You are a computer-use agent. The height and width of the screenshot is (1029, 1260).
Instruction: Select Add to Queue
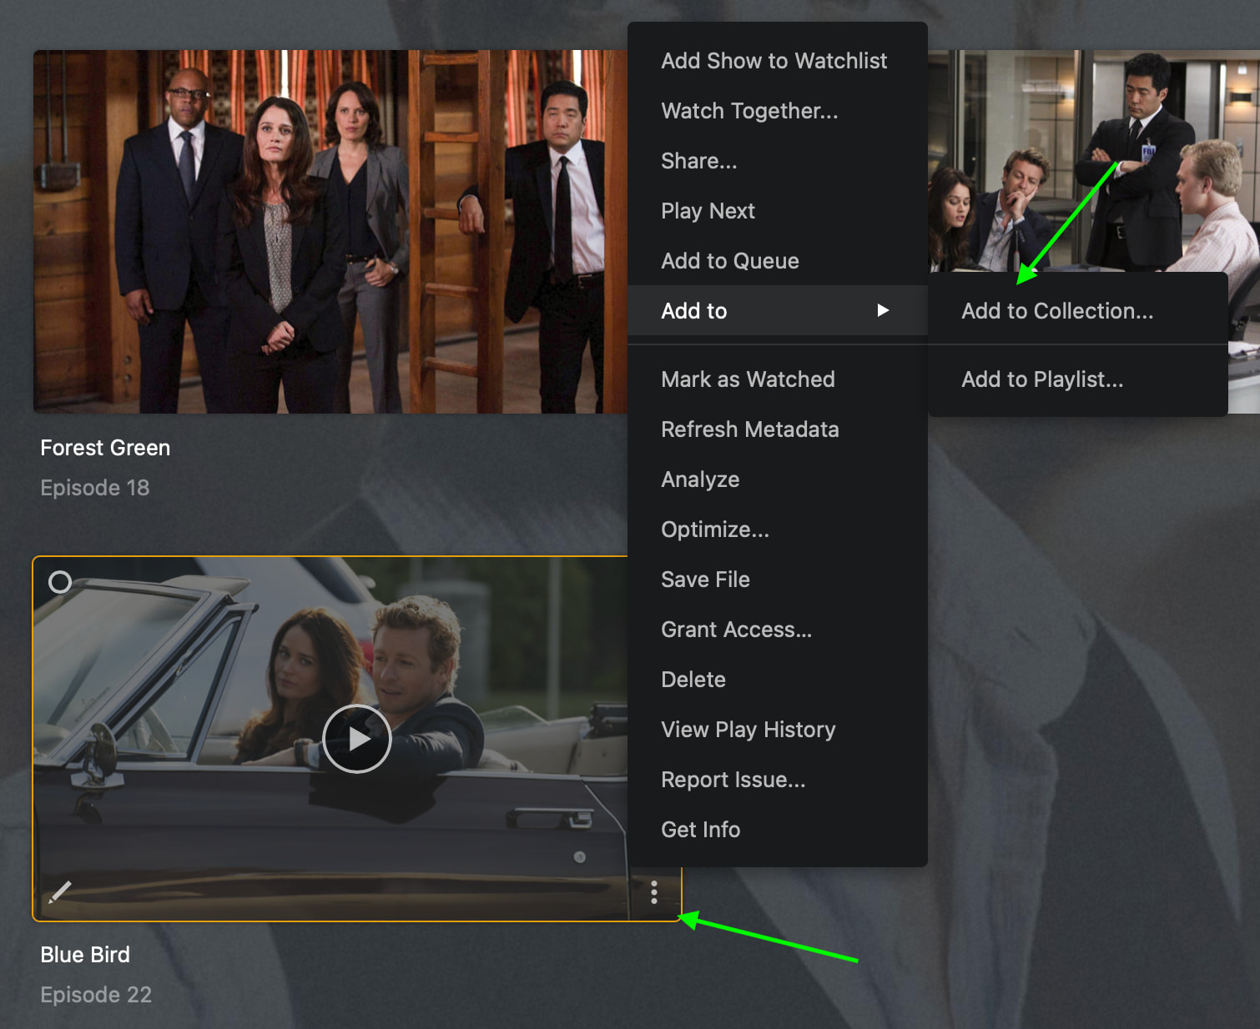[x=778, y=261]
